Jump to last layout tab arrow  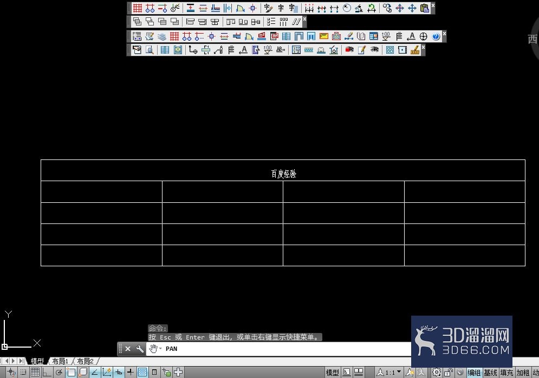tap(21, 361)
